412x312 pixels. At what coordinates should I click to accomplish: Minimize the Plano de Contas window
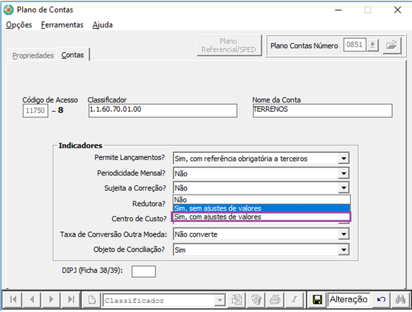point(338,10)
